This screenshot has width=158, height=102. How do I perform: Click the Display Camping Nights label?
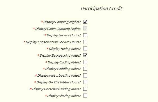(x=62, y=22)
